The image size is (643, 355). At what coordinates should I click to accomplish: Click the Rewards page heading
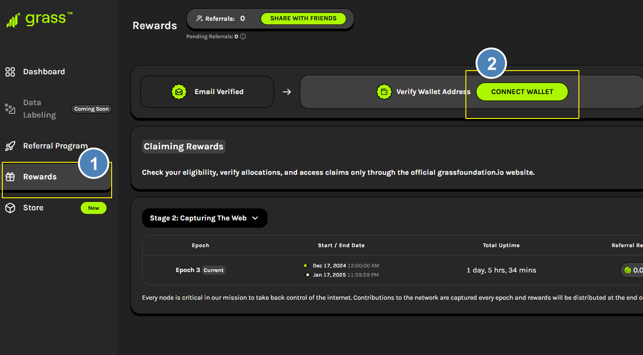tap(155, 25)
